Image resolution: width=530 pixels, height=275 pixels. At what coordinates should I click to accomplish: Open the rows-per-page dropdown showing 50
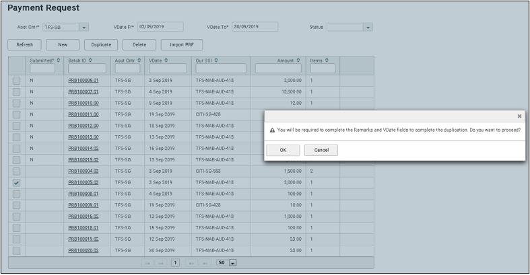[233, 263]
